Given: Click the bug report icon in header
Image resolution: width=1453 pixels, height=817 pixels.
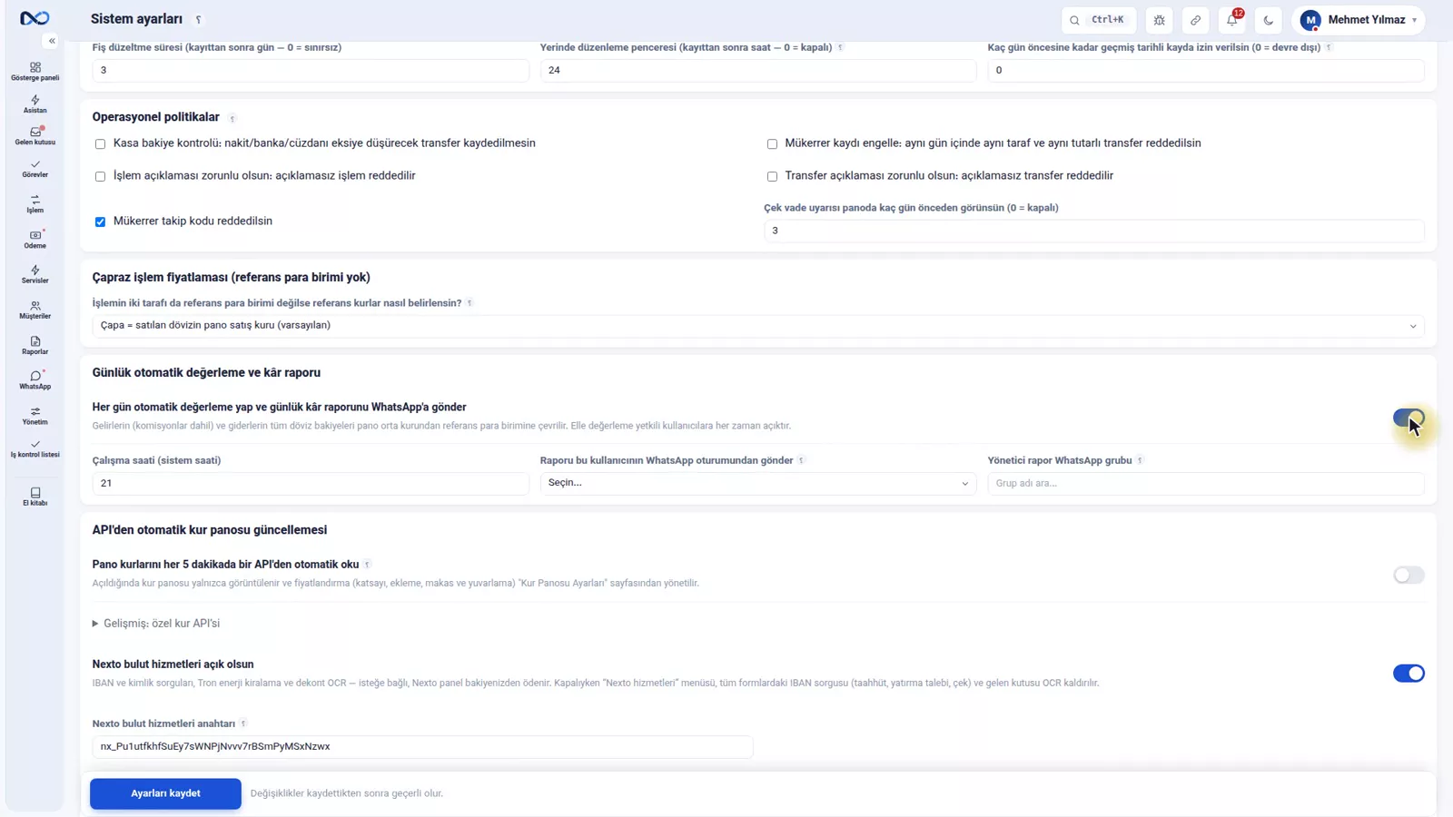Looking at the screenshot, I should point(1160,20).
